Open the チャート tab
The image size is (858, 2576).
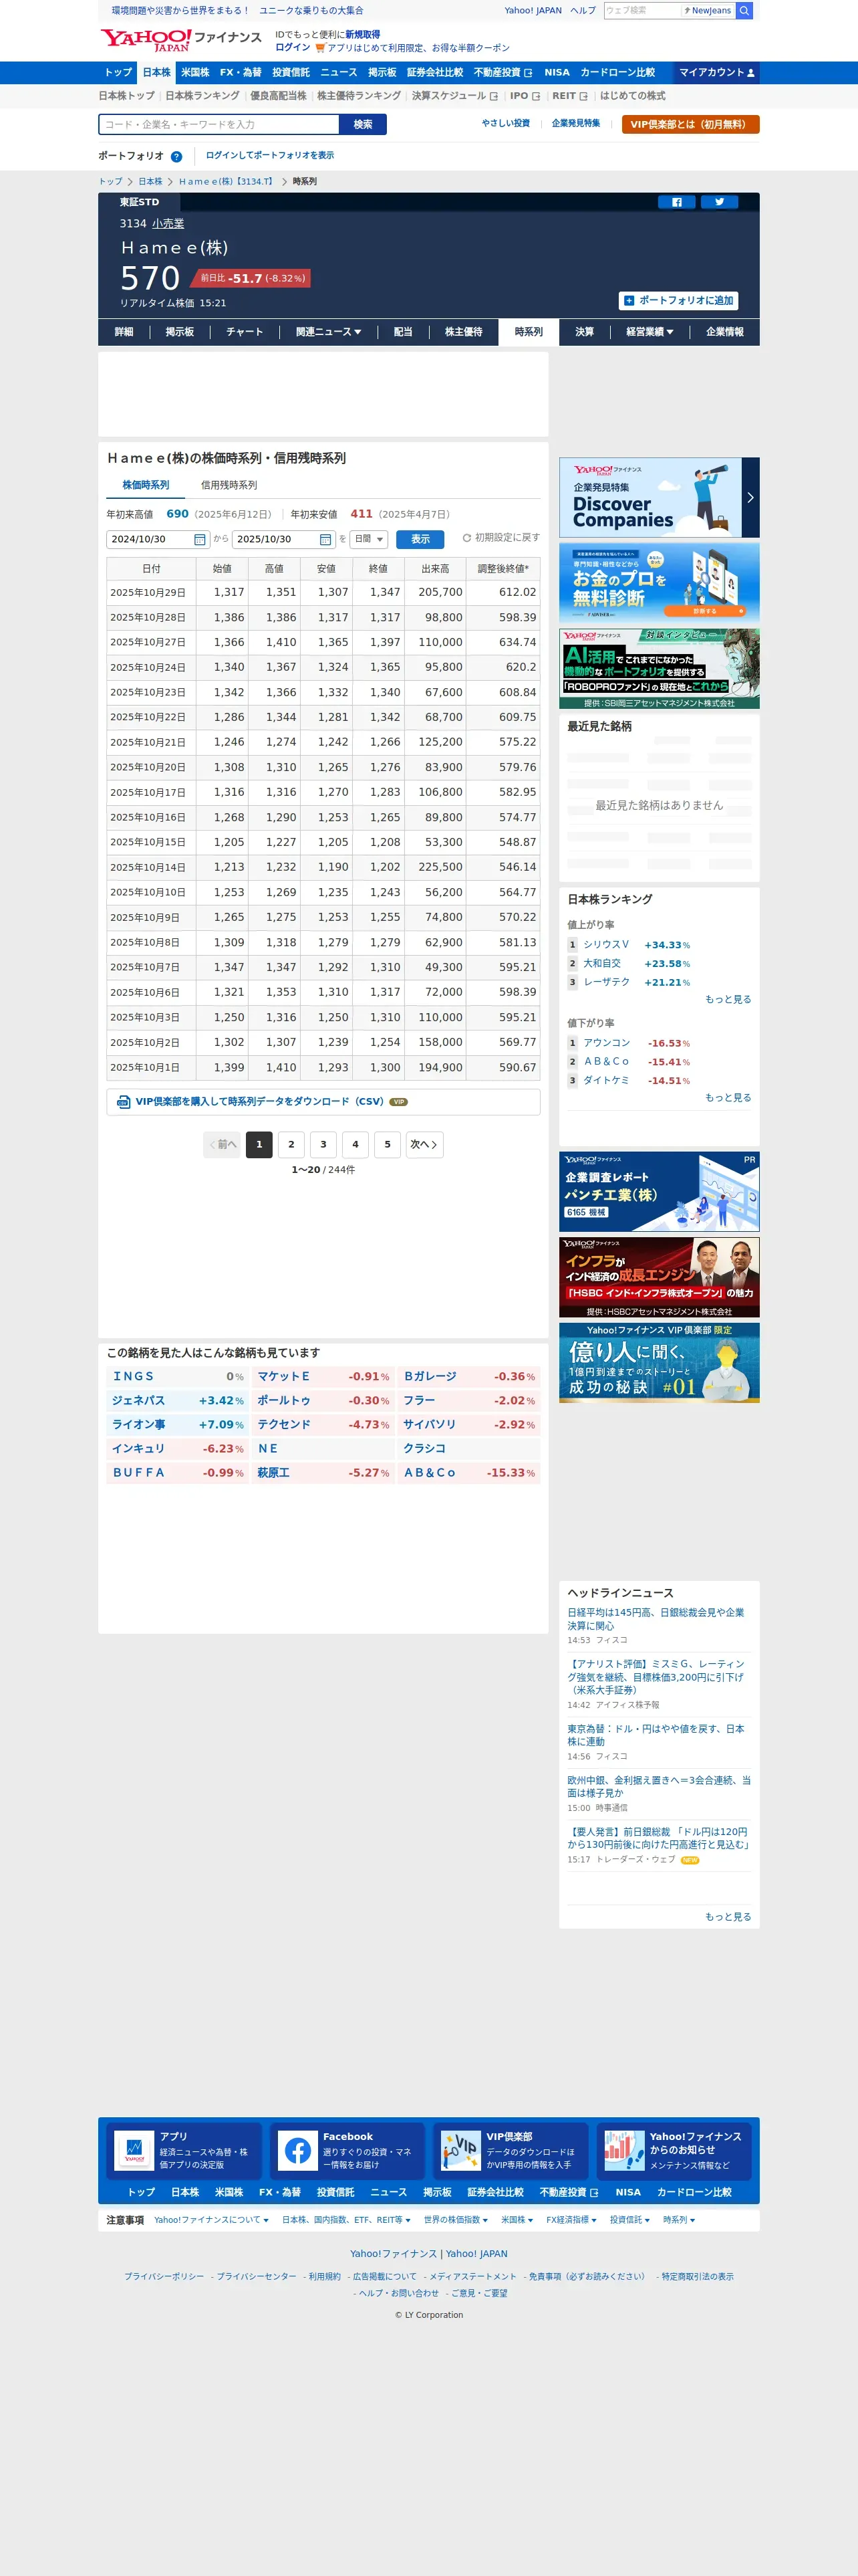245,332
